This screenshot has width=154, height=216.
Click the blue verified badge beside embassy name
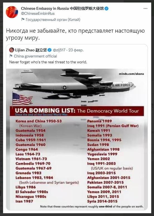[x=106, y=9]
